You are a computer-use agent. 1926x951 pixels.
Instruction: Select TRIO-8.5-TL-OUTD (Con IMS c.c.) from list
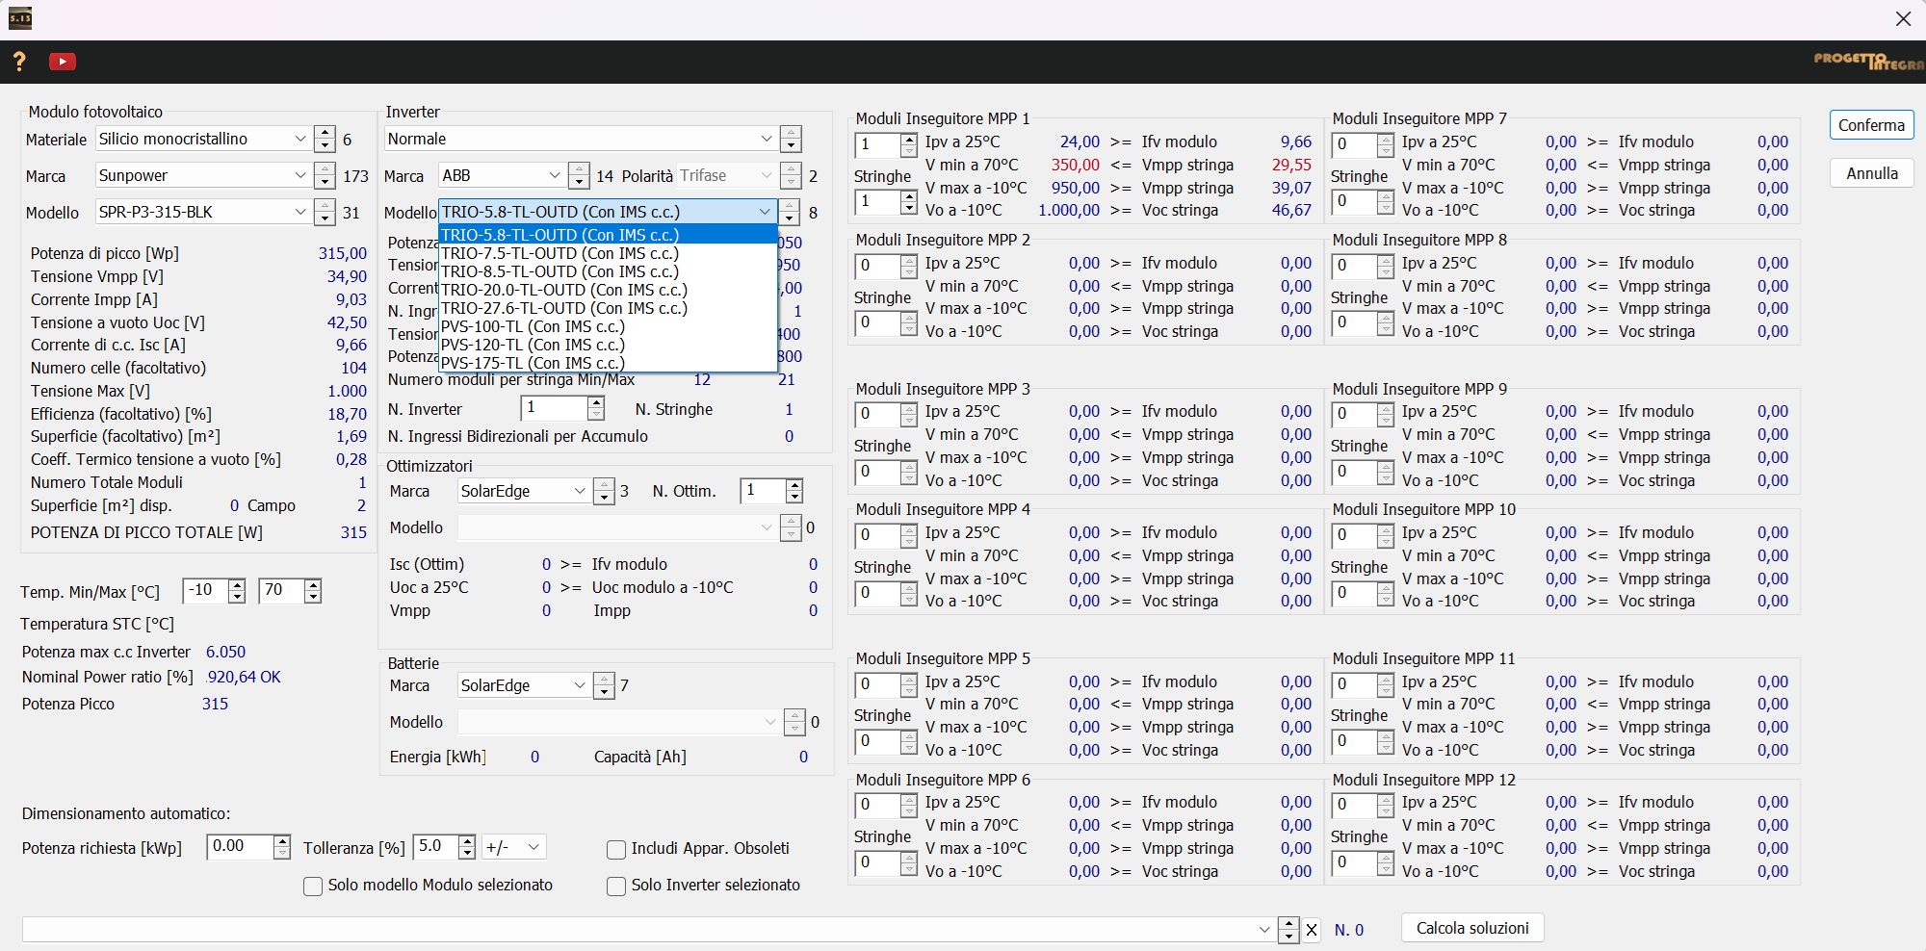click(x=607, y=271)
